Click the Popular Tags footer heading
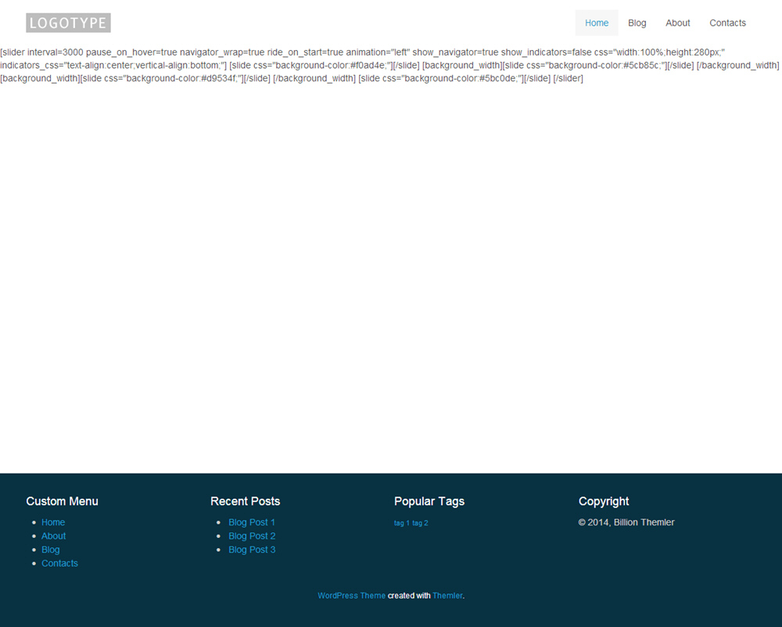782x627 pixels. tap(429, 501)
